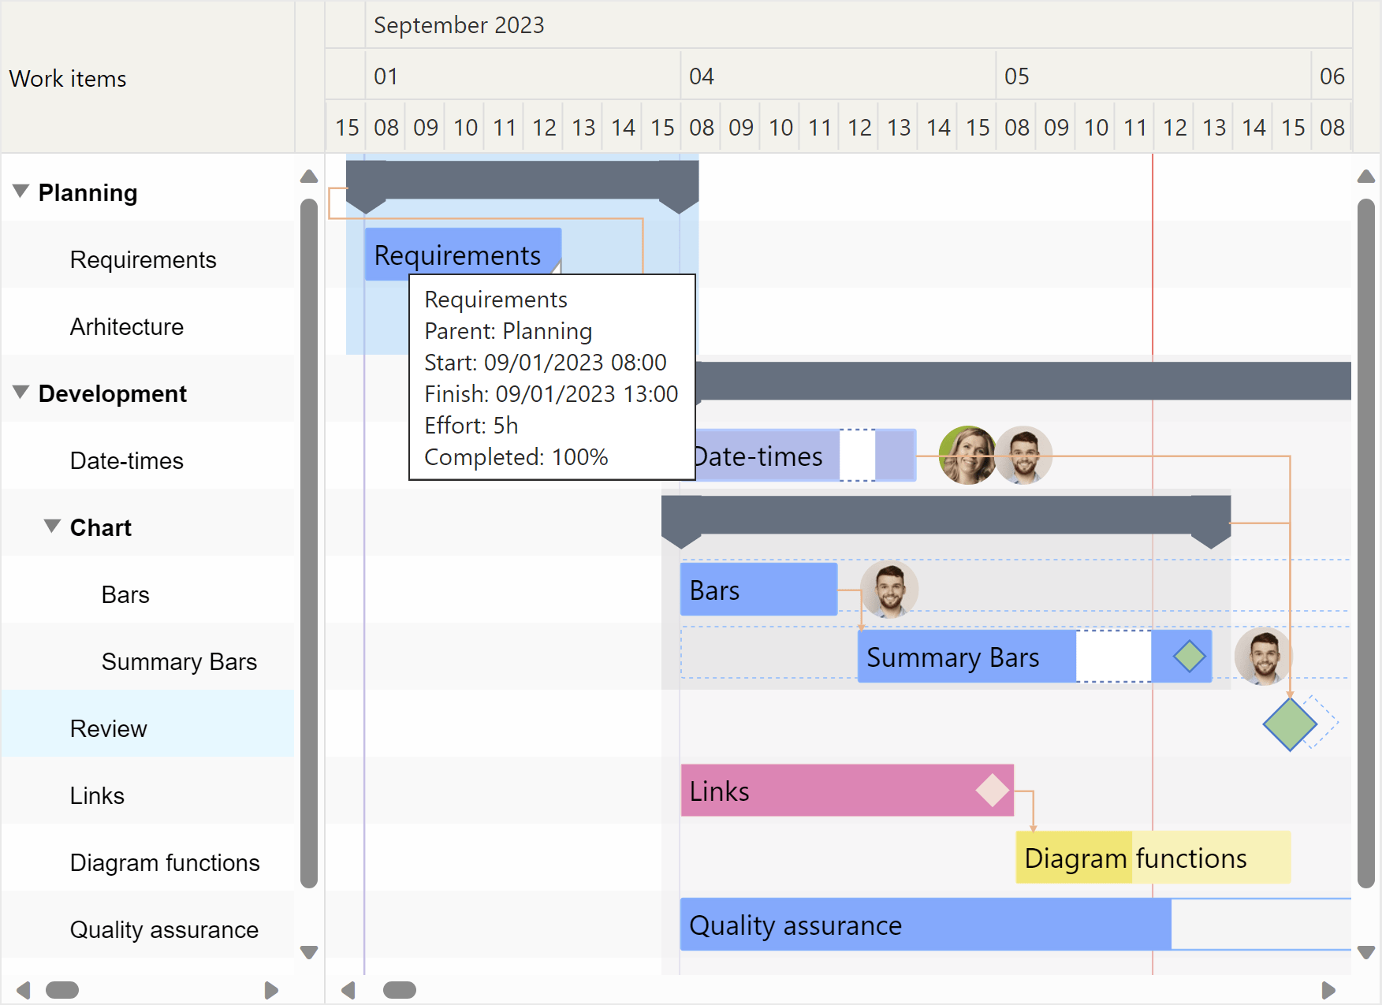Click the September 2023 timeline header
1382x1005 pixels.
pyautogui.click(x=460, y=24)
